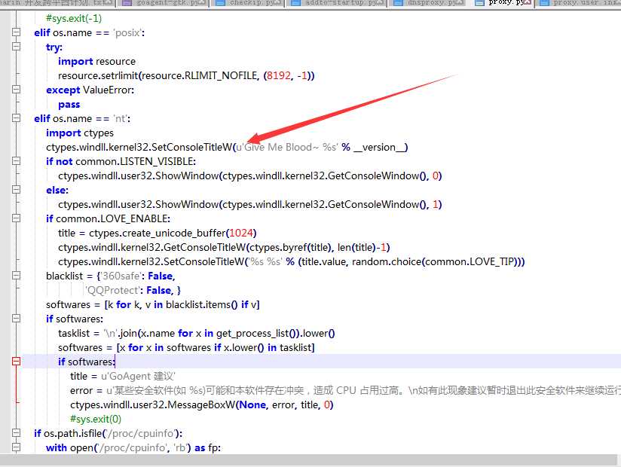Switch to the checkip.py tab
Viewport: 621px width, 467px height.
tap(249, 3)
